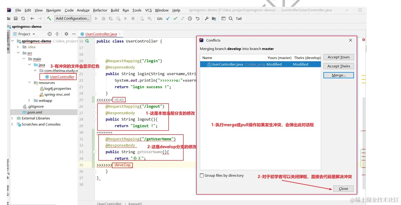The height and width of the screenshot is (205, 401).
Task: Click the Stop square icon
Action: 133,19
